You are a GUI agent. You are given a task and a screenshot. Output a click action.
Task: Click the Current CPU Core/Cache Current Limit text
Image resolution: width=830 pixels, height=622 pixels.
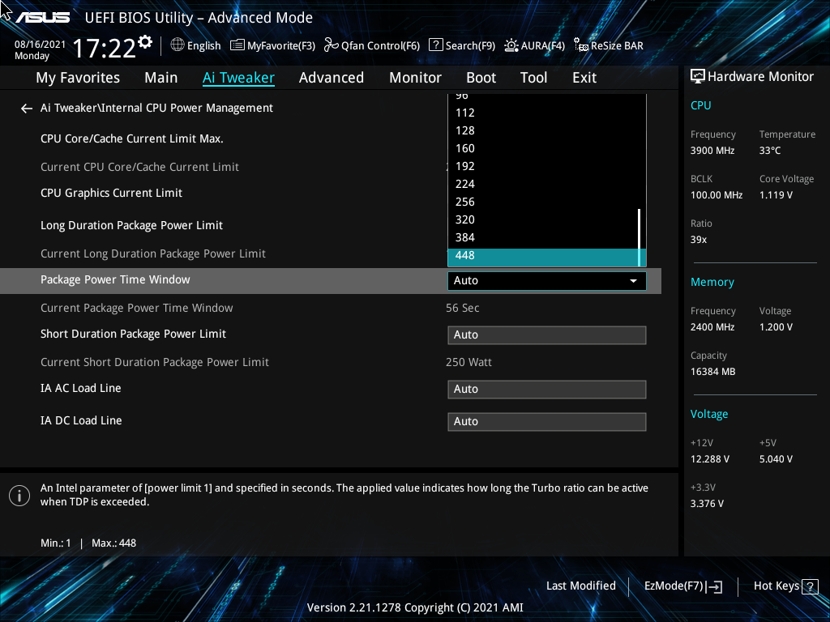(x=139, y=167)
